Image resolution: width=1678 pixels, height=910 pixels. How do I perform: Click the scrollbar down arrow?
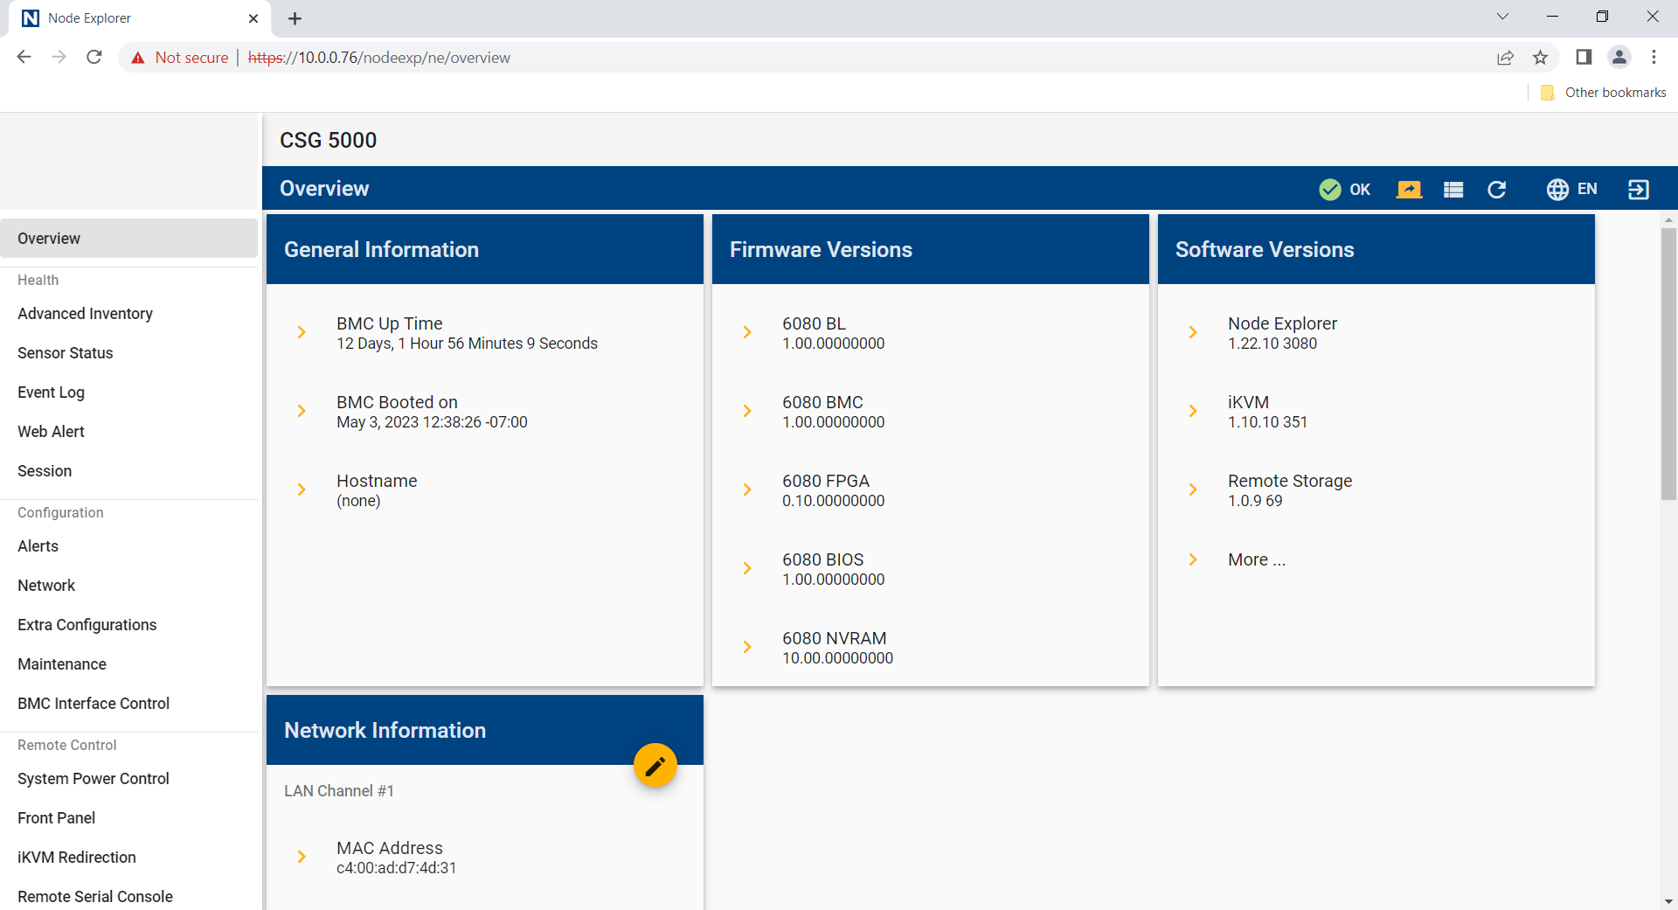[x=1668, y=901]
